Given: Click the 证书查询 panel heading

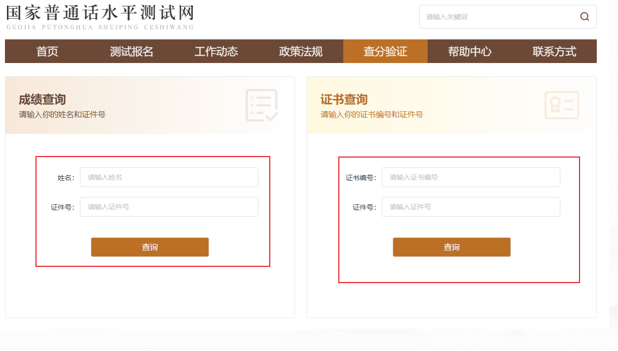Looking at the screenshot, I should pyautogui.click(x=344, y=99).
